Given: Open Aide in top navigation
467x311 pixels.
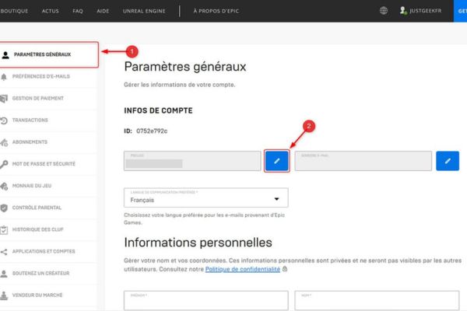Looking at the screenshot, I should click(103, 11).
